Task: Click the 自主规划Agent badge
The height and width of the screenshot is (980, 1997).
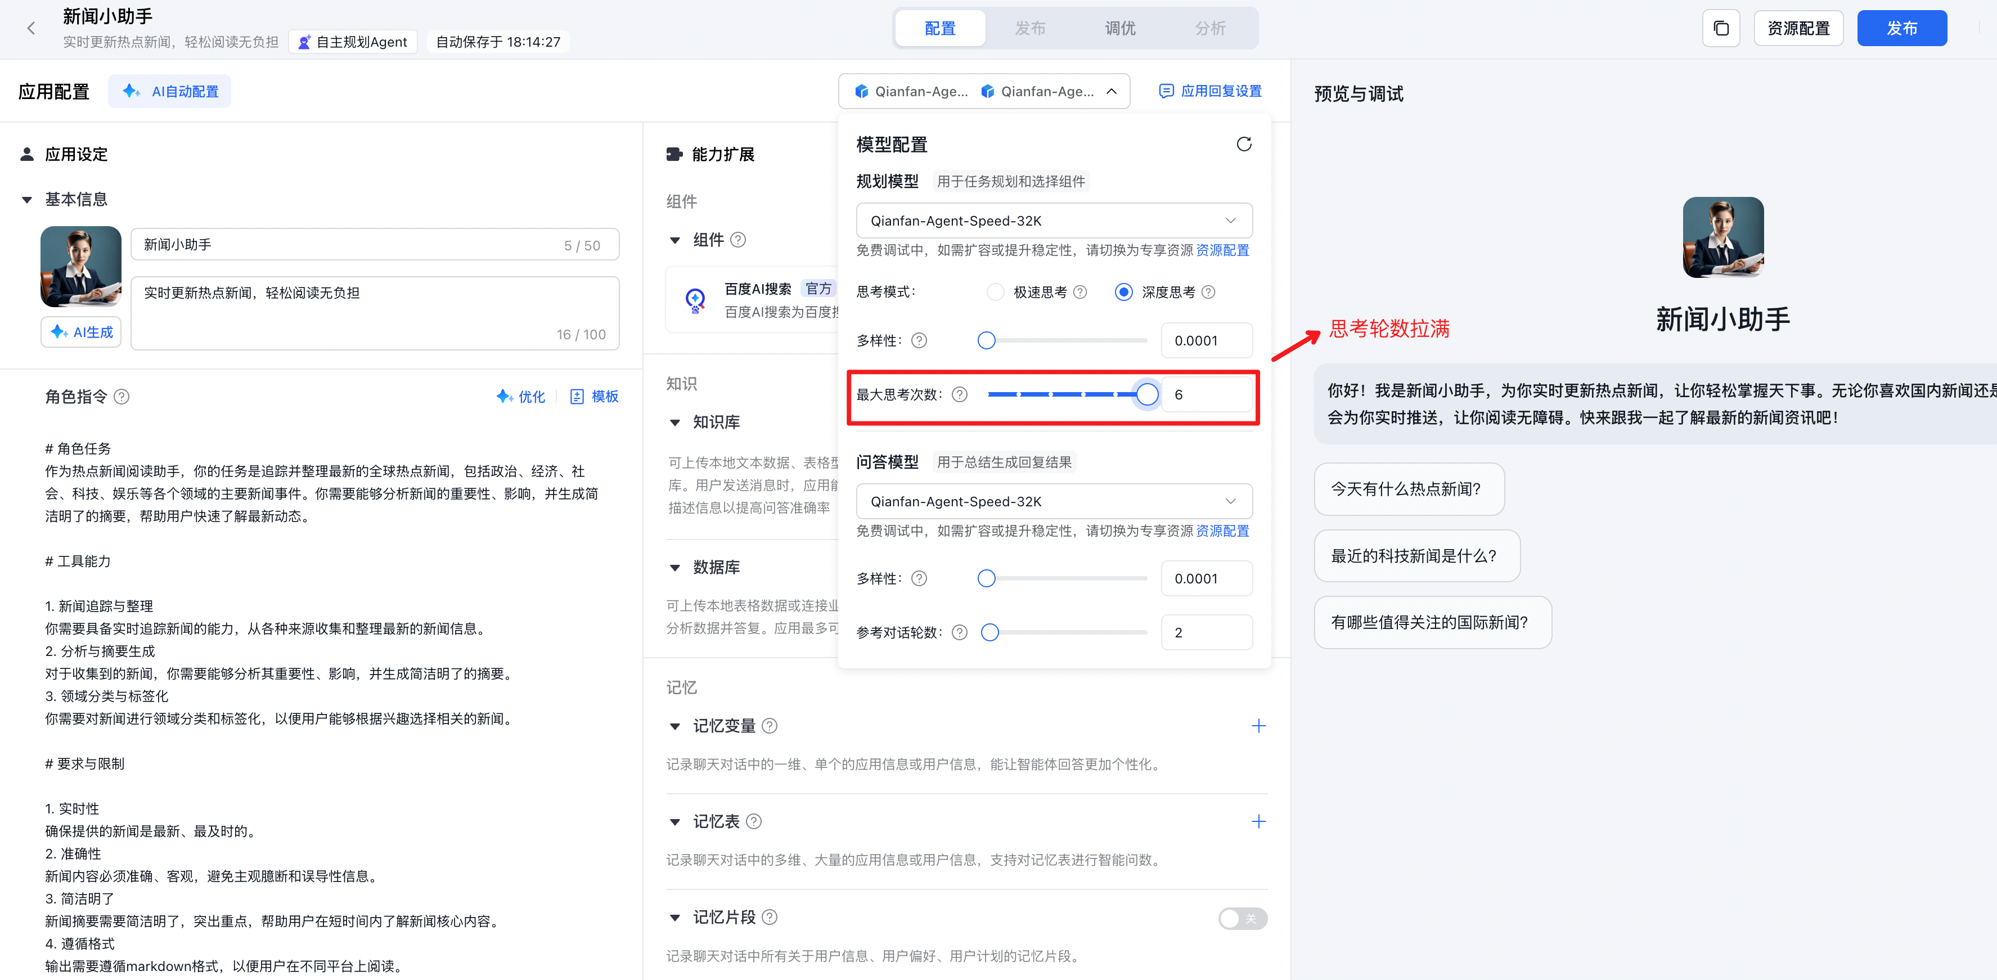Action: [353, 42]
